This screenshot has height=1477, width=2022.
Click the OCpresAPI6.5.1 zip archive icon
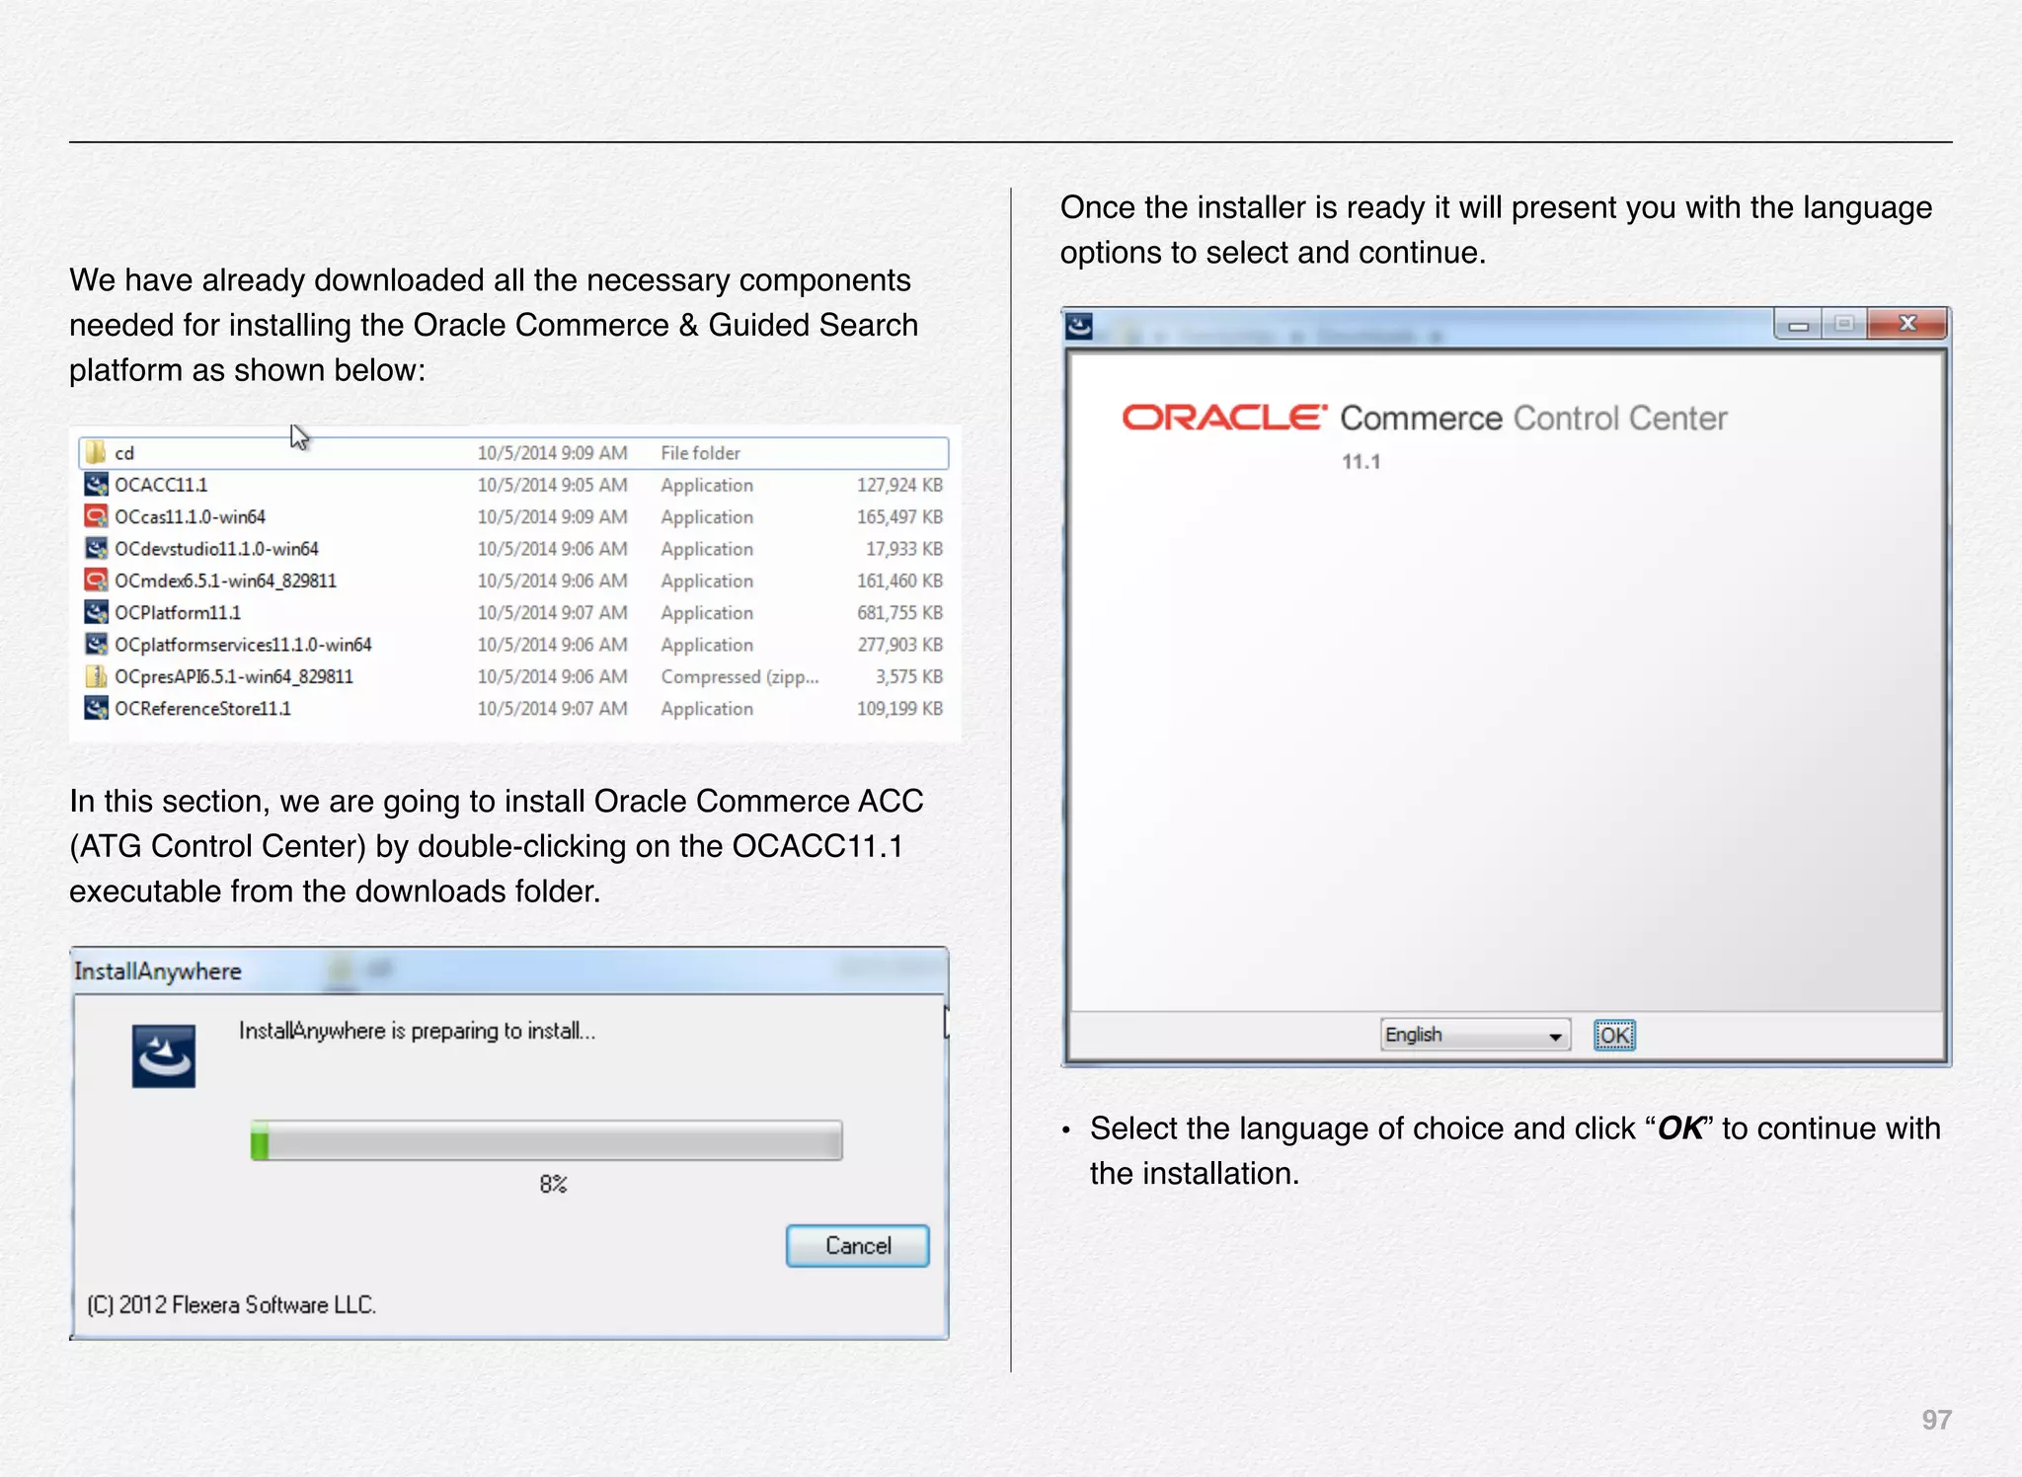tap(96, 676)
